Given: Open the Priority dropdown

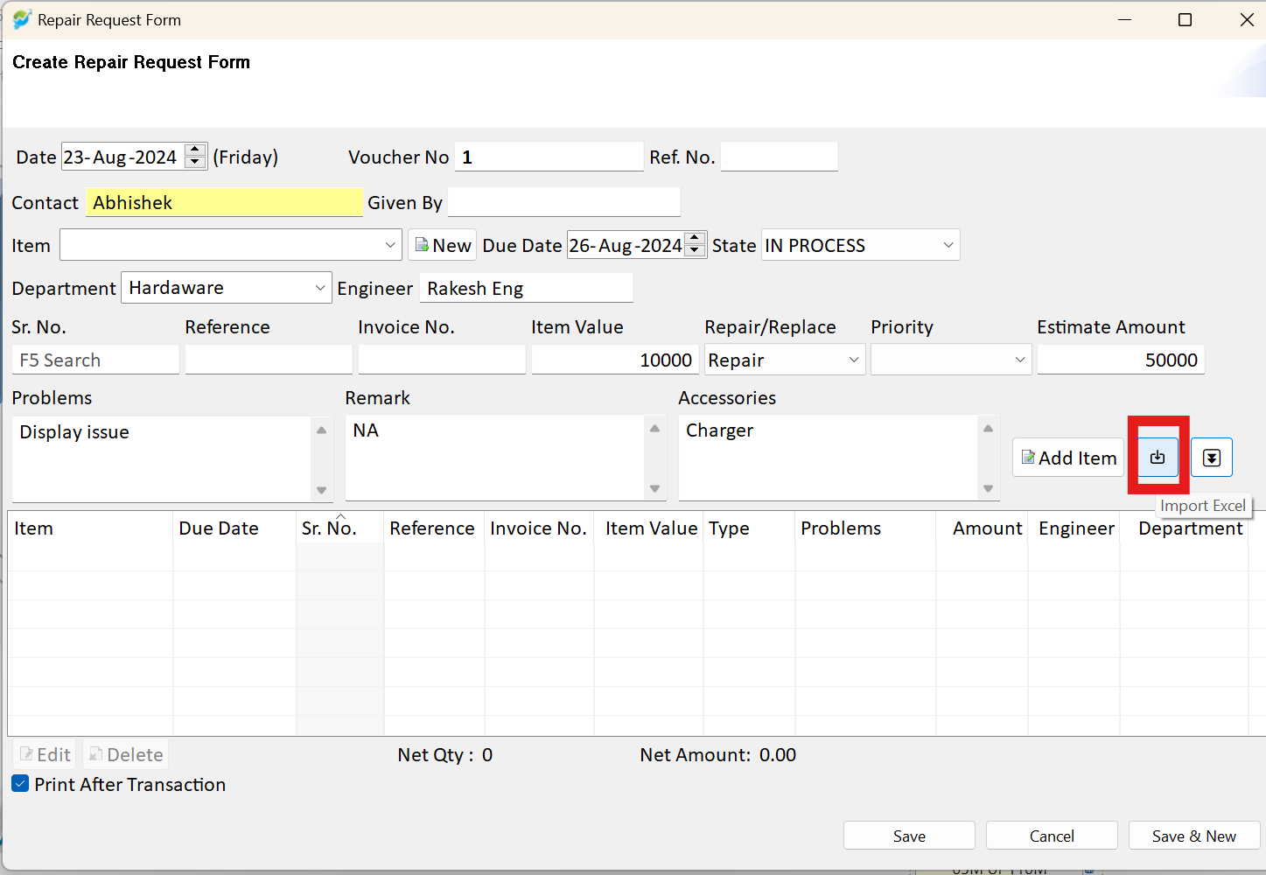Looking at the screenshot, I should [1020, 360].
